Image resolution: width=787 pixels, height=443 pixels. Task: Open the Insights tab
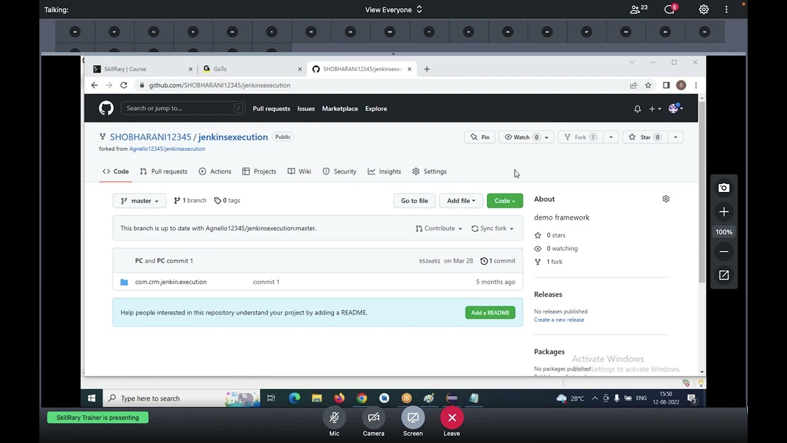click(384, 172)
